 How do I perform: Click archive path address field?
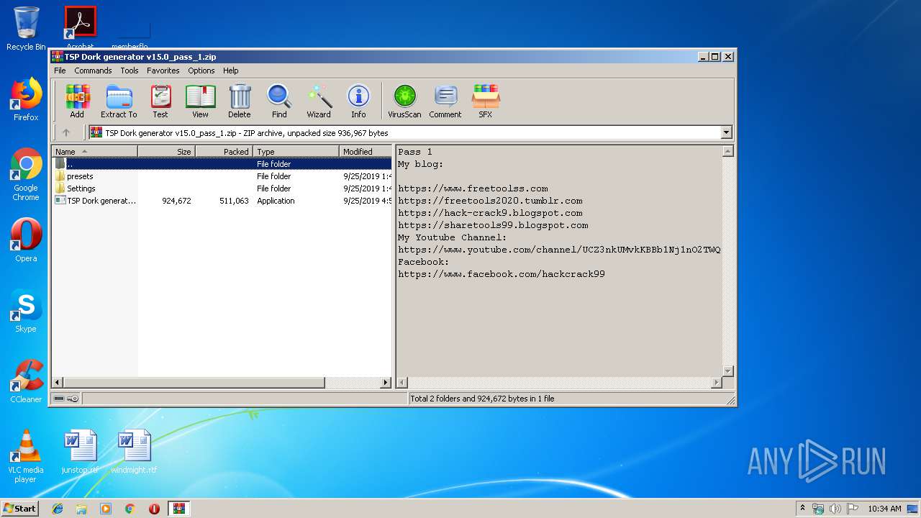pos(410,132)
